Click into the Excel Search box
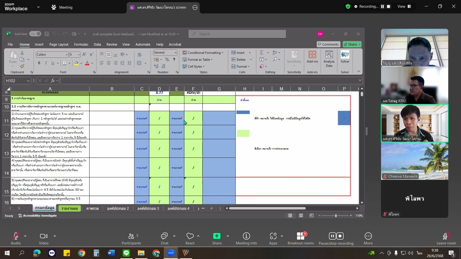The image size is (461, 259). point(237,34)
